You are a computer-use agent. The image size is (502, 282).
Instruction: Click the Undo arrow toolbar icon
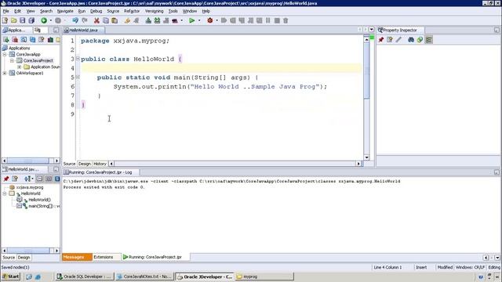click(75, 20)
